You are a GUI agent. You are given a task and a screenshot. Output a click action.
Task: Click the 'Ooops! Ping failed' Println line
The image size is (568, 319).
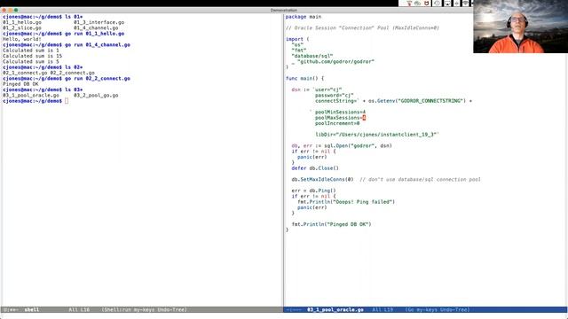[346, 202]
